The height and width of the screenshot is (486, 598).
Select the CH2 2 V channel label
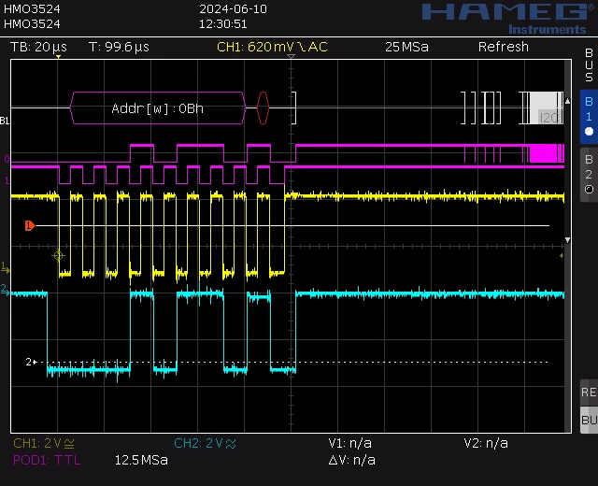[x=206, y=443]
